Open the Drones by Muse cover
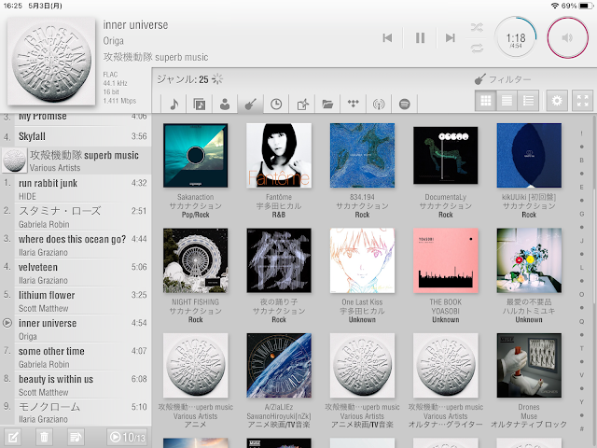Viewport: 597px width, 448px height. 529,365
